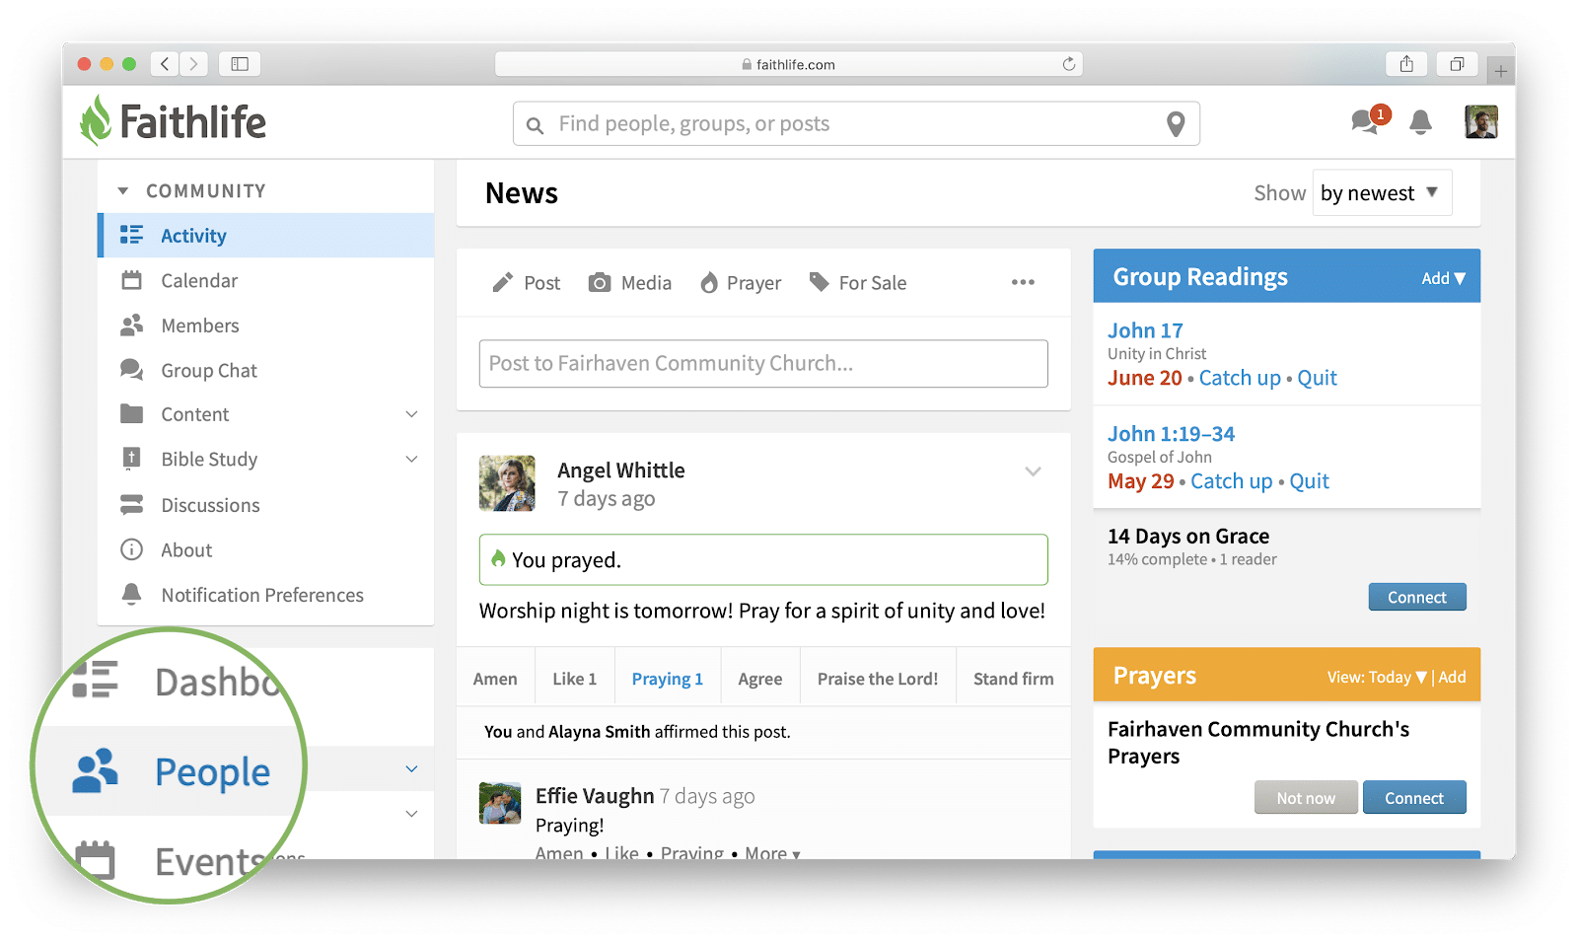This screenshot has width=1578, height=942.
Task: Toggle the Stand firm reaction
Action: pos(1014,678)
